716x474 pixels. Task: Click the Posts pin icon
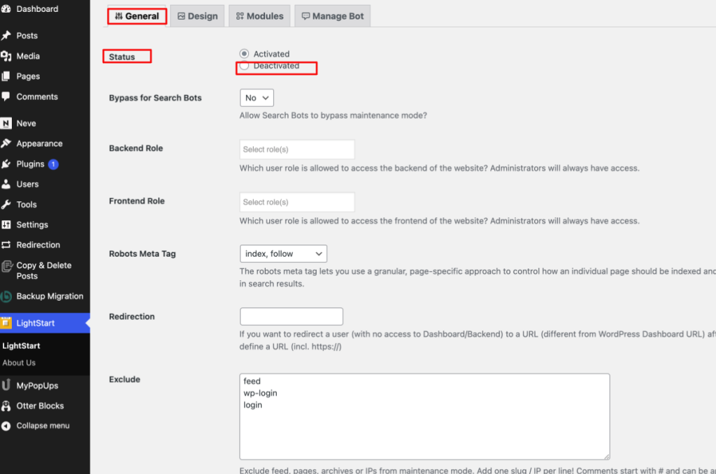point(6,36)
